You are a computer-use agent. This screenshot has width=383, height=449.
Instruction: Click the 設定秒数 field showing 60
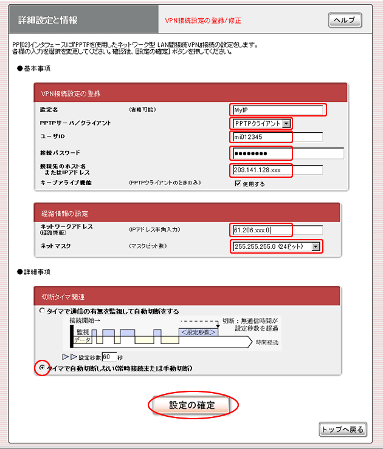(x=109, y=357)
